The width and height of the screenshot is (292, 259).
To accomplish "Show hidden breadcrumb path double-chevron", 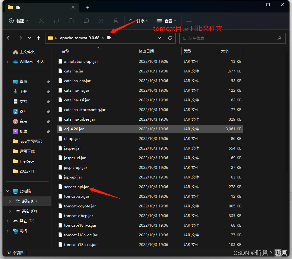I will coord(56,38).
